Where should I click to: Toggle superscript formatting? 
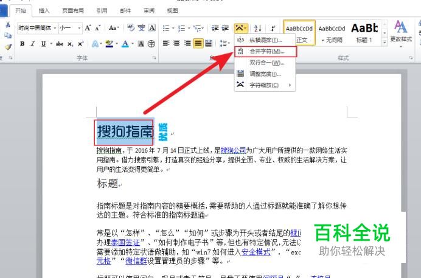pyautogui.click(x=80, y=44)
